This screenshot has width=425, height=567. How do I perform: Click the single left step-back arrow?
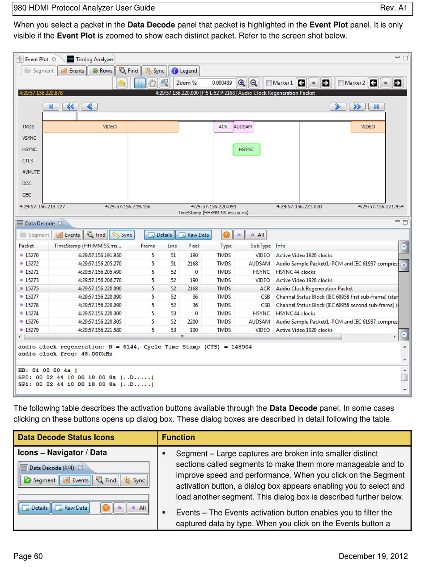pyautogui.click(x=89, y=107)
